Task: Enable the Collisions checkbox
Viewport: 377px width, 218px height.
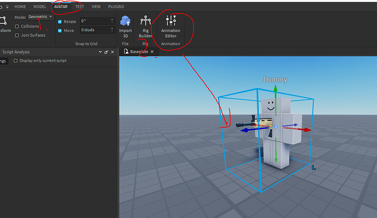Action: coord(17,26)
